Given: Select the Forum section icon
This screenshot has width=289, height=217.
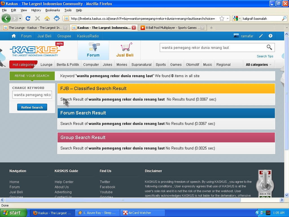Looking at the screenshot, I should tap(93, 50).
